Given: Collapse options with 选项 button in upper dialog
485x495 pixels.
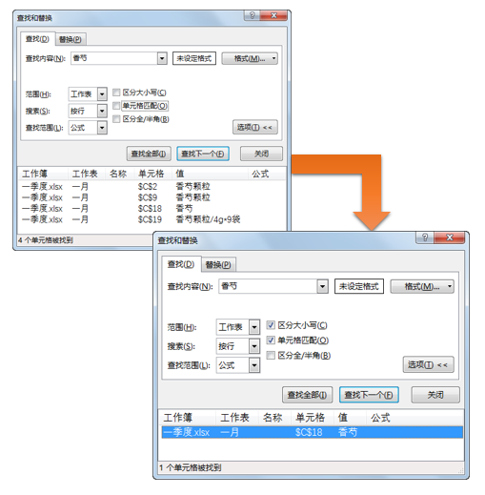Looking at the screenshot, I should 255,127.
